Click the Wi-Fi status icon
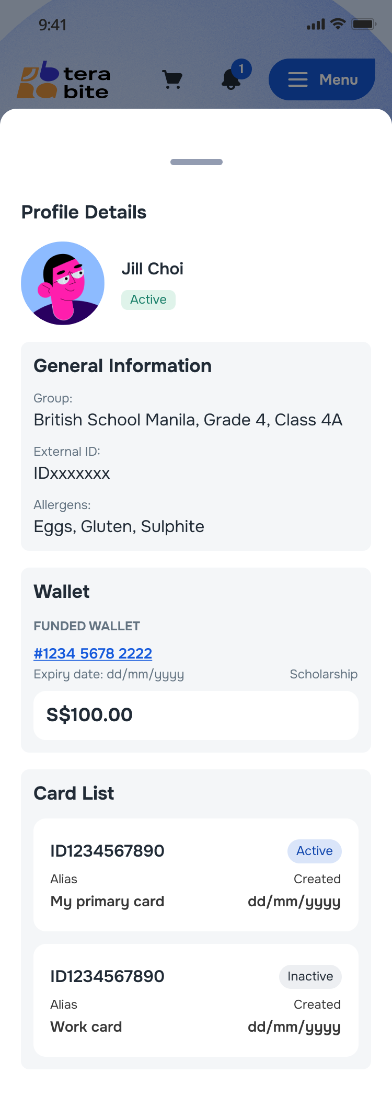This screenshot has width=392, height=1108. pos(338,24)
